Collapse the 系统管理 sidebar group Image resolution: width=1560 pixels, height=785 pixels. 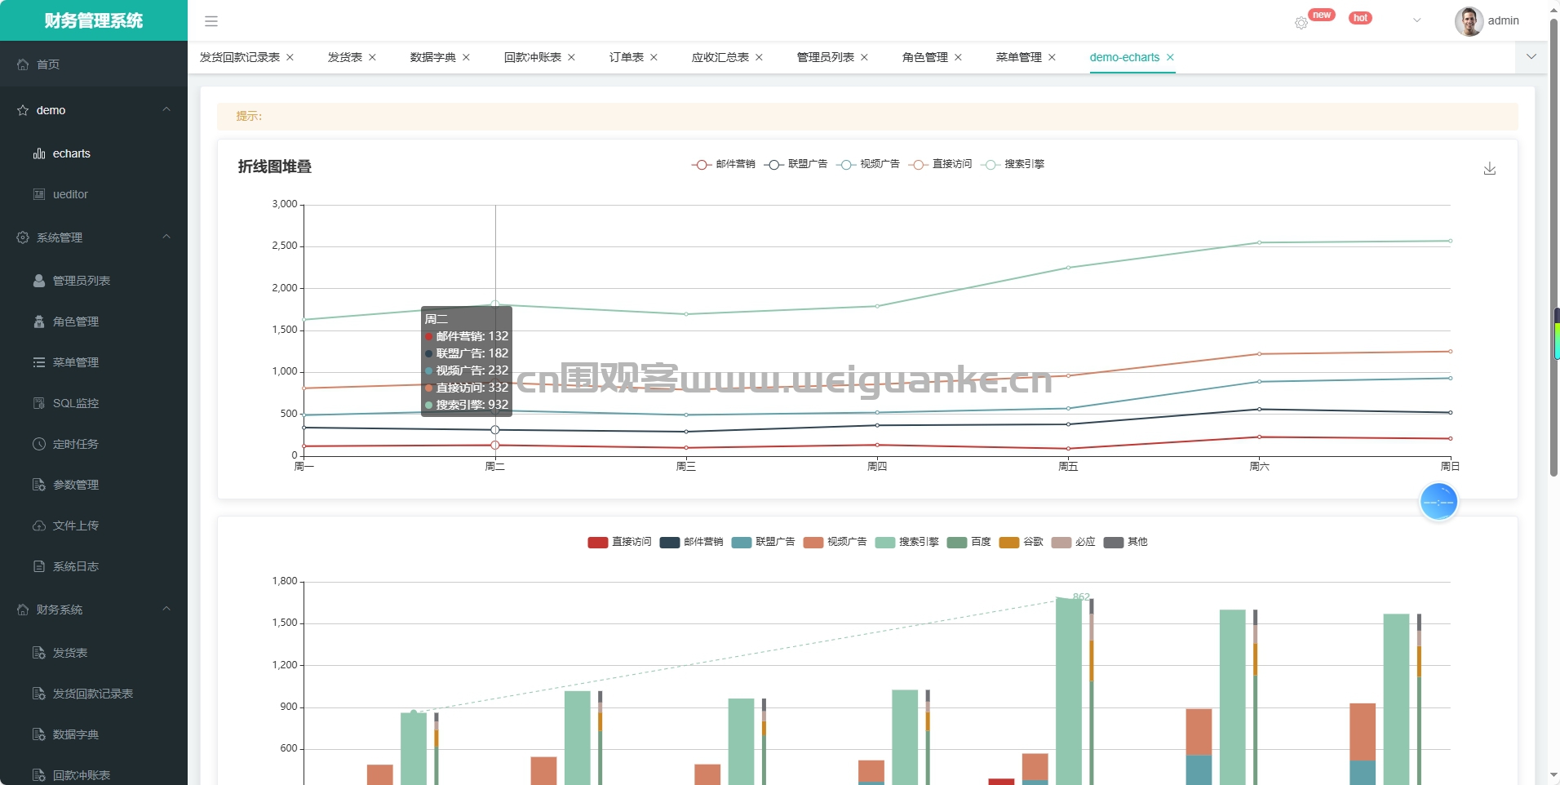tap(166, 237)
